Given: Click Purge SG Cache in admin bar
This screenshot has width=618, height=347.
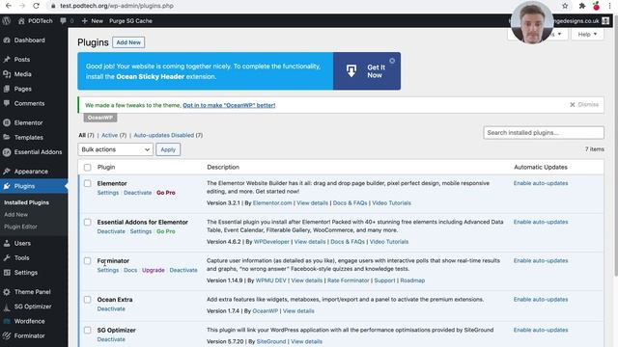Looking at the screenshot, I should coord(130,21).
